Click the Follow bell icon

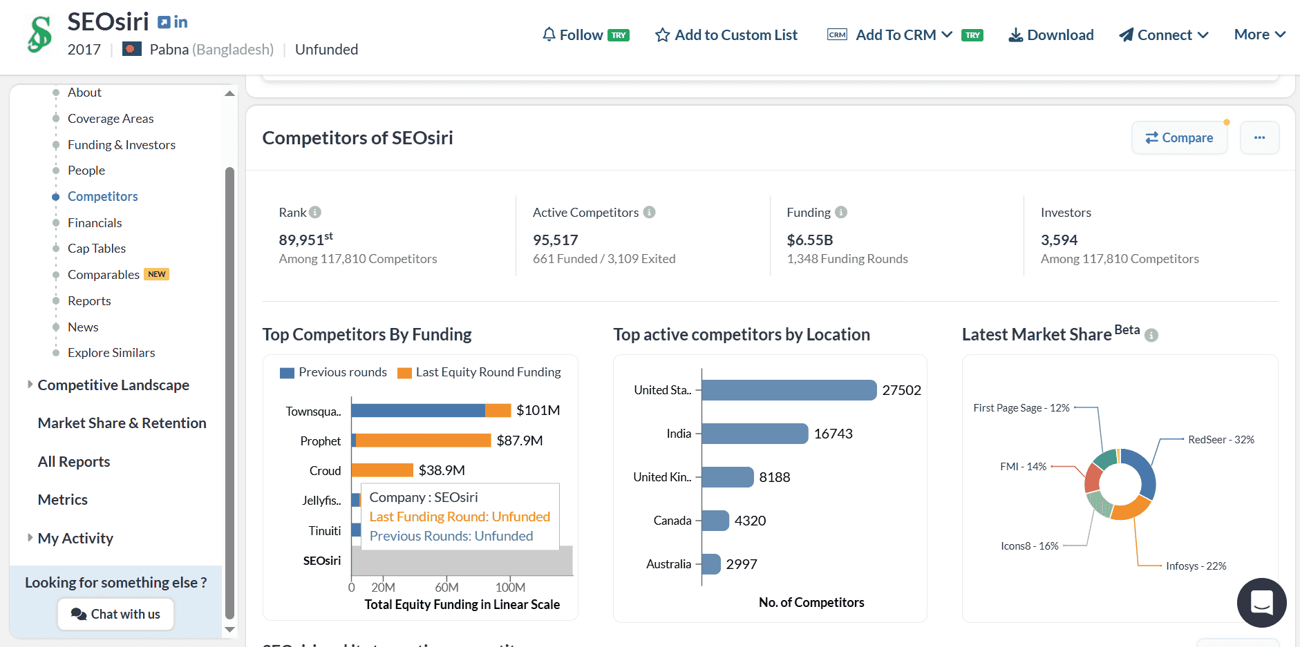click(549, 34)
